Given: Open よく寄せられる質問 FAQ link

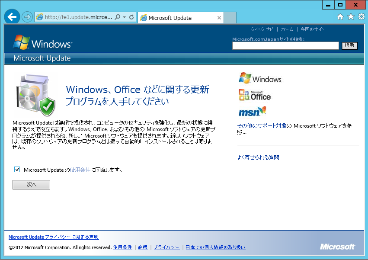Looking at the screenshot, I should coord(258,157).
